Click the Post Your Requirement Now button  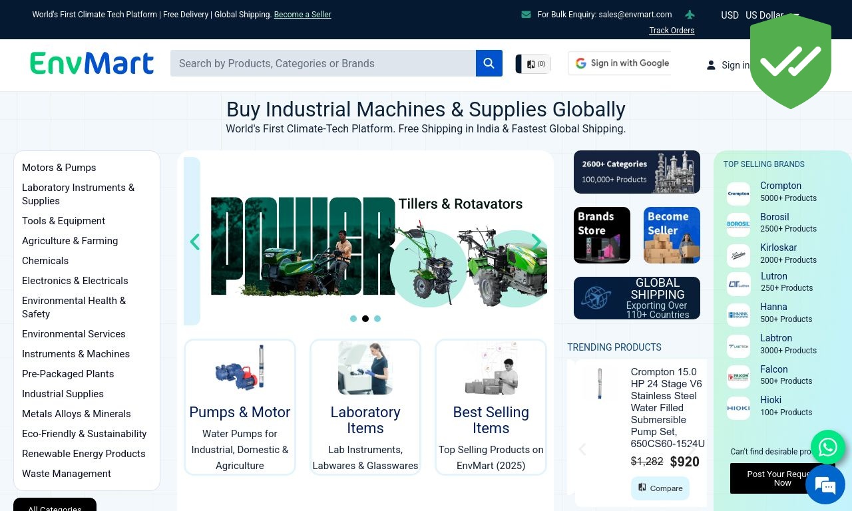point(783,478)
